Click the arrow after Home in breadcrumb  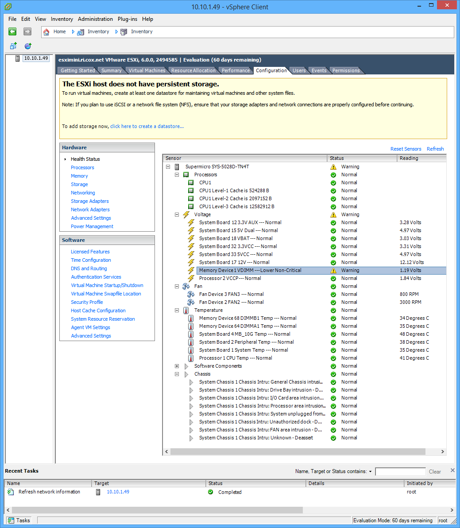(x=73, y=31)
